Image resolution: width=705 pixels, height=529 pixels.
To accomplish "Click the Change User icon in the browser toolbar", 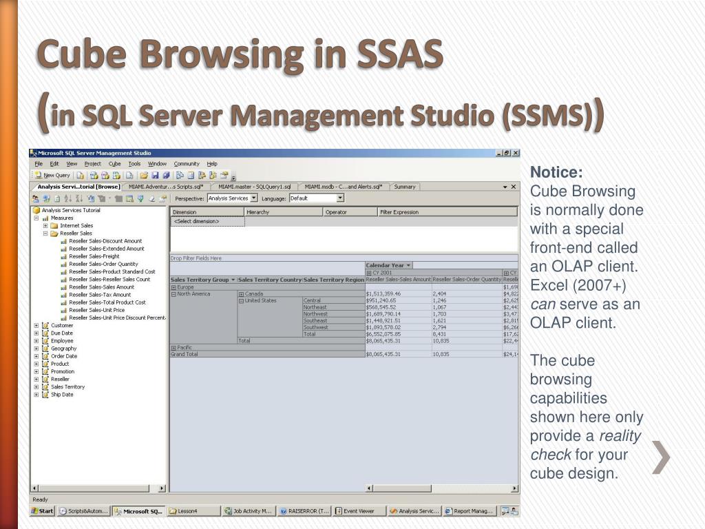I will [x=36, y=199].
